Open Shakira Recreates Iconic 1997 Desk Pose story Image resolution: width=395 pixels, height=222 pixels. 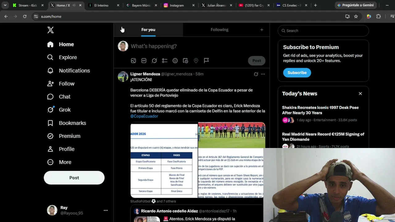coord(323,114)
